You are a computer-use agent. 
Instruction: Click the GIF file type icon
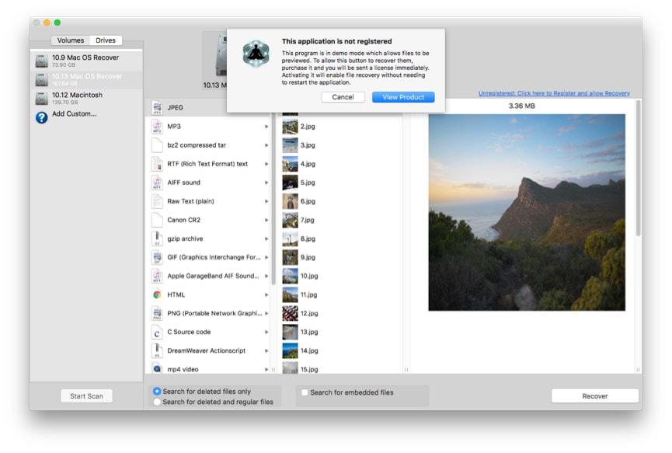click(157, 257)
